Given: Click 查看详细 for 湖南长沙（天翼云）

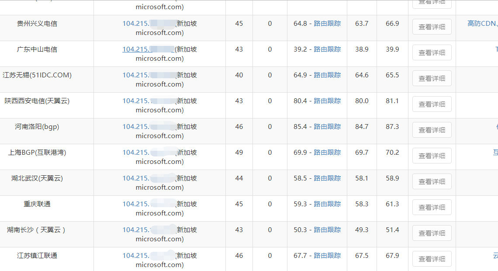Looking at the screenshot, I should (x=432, y=233).
